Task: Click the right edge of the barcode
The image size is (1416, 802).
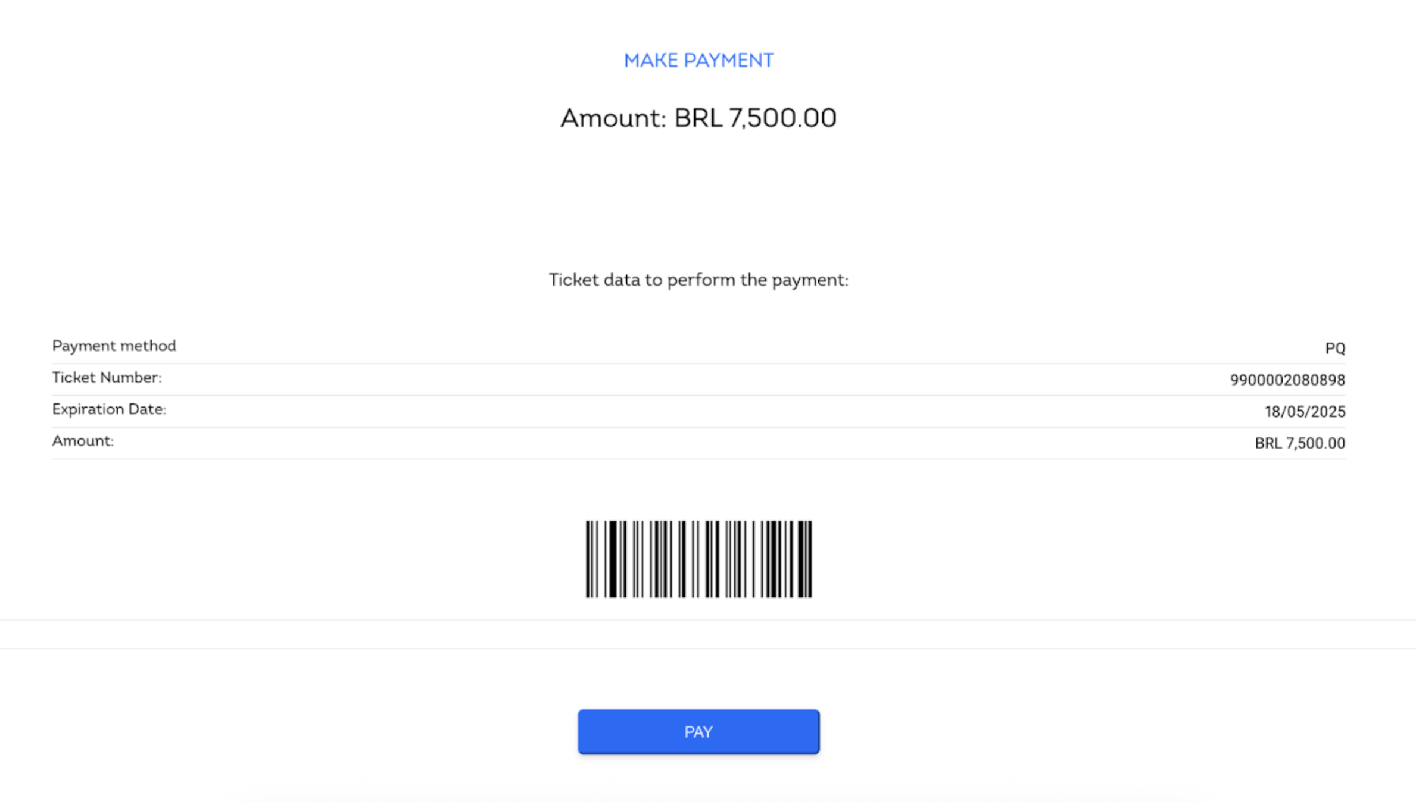Action: pos(809,559)
